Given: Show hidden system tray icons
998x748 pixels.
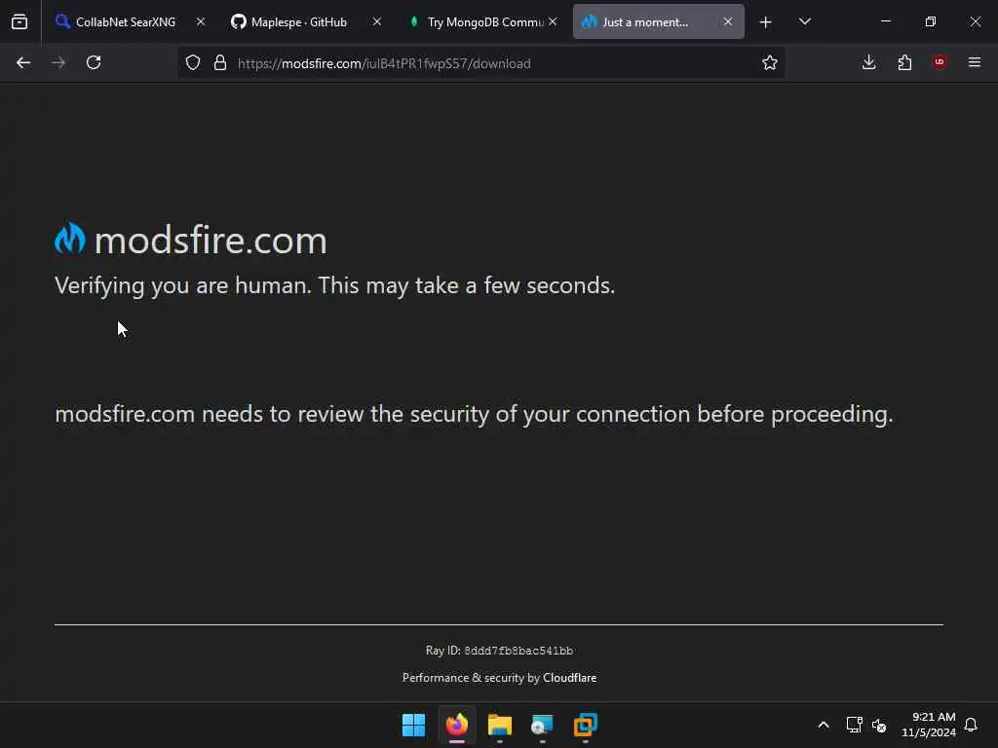Looking at the screenshot, I should [x=823, y=725].
